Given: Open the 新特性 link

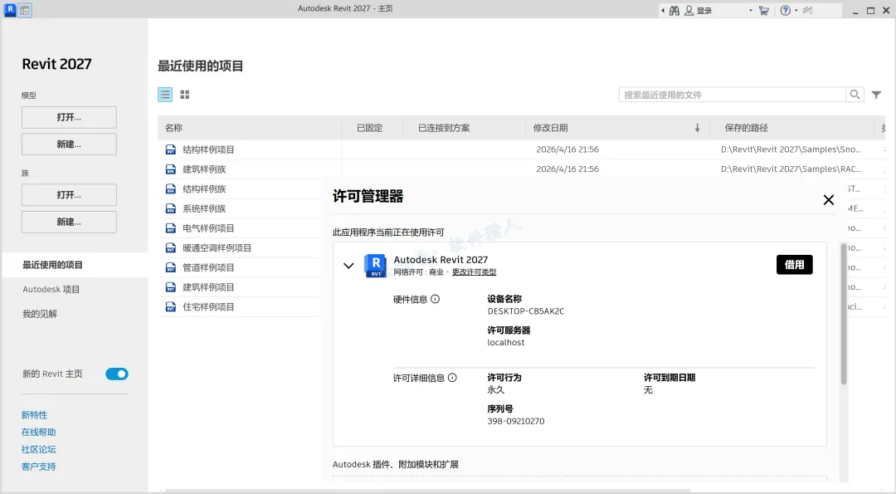Looking at the screenshot, I should click(x=34, y=415).
